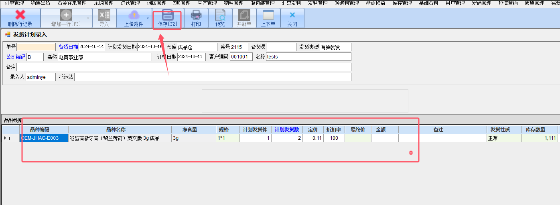Click the blue 备货日期 label link
The height and width of the screenshot is (205, 560).
click(68, 47)
